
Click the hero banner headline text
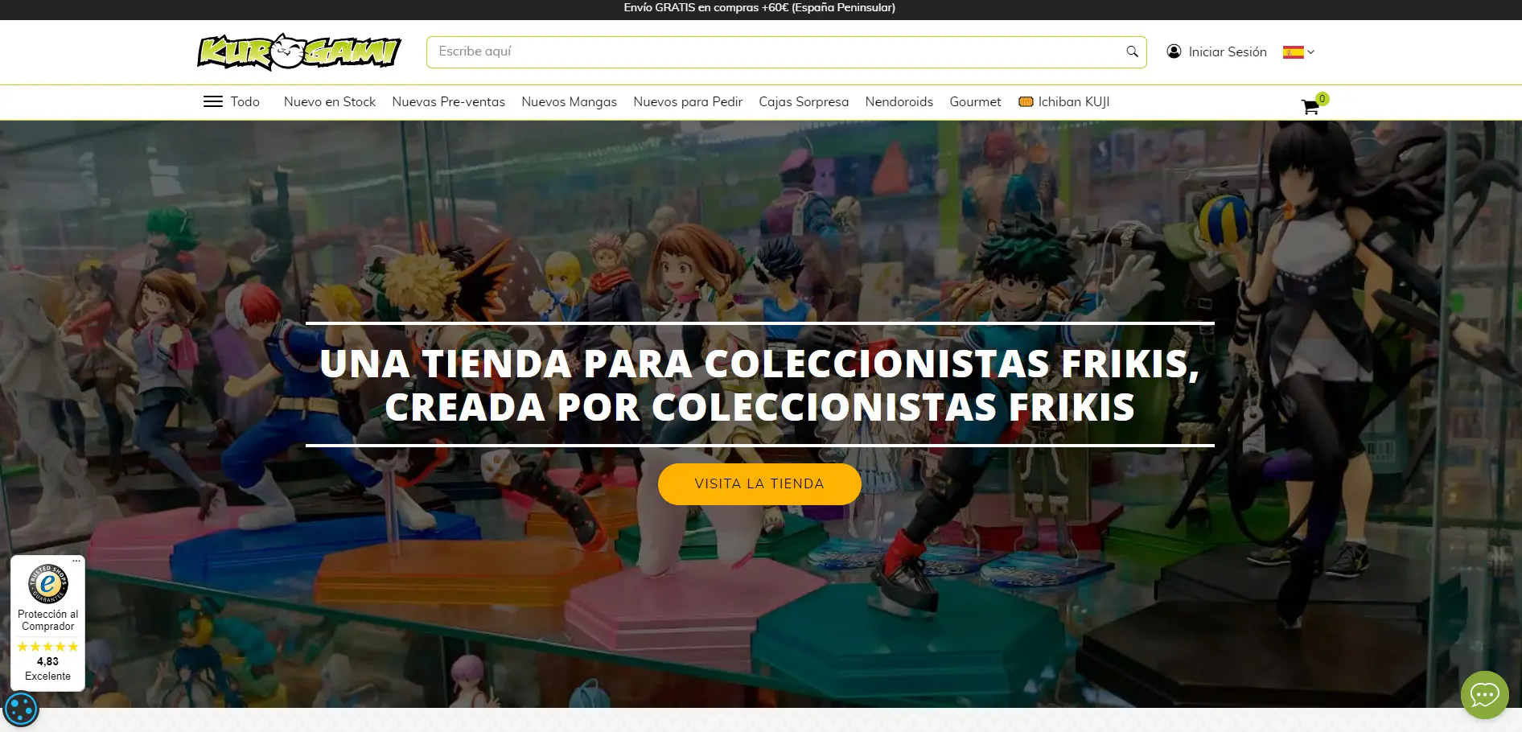pyautogui.click(x=759, y=385)
